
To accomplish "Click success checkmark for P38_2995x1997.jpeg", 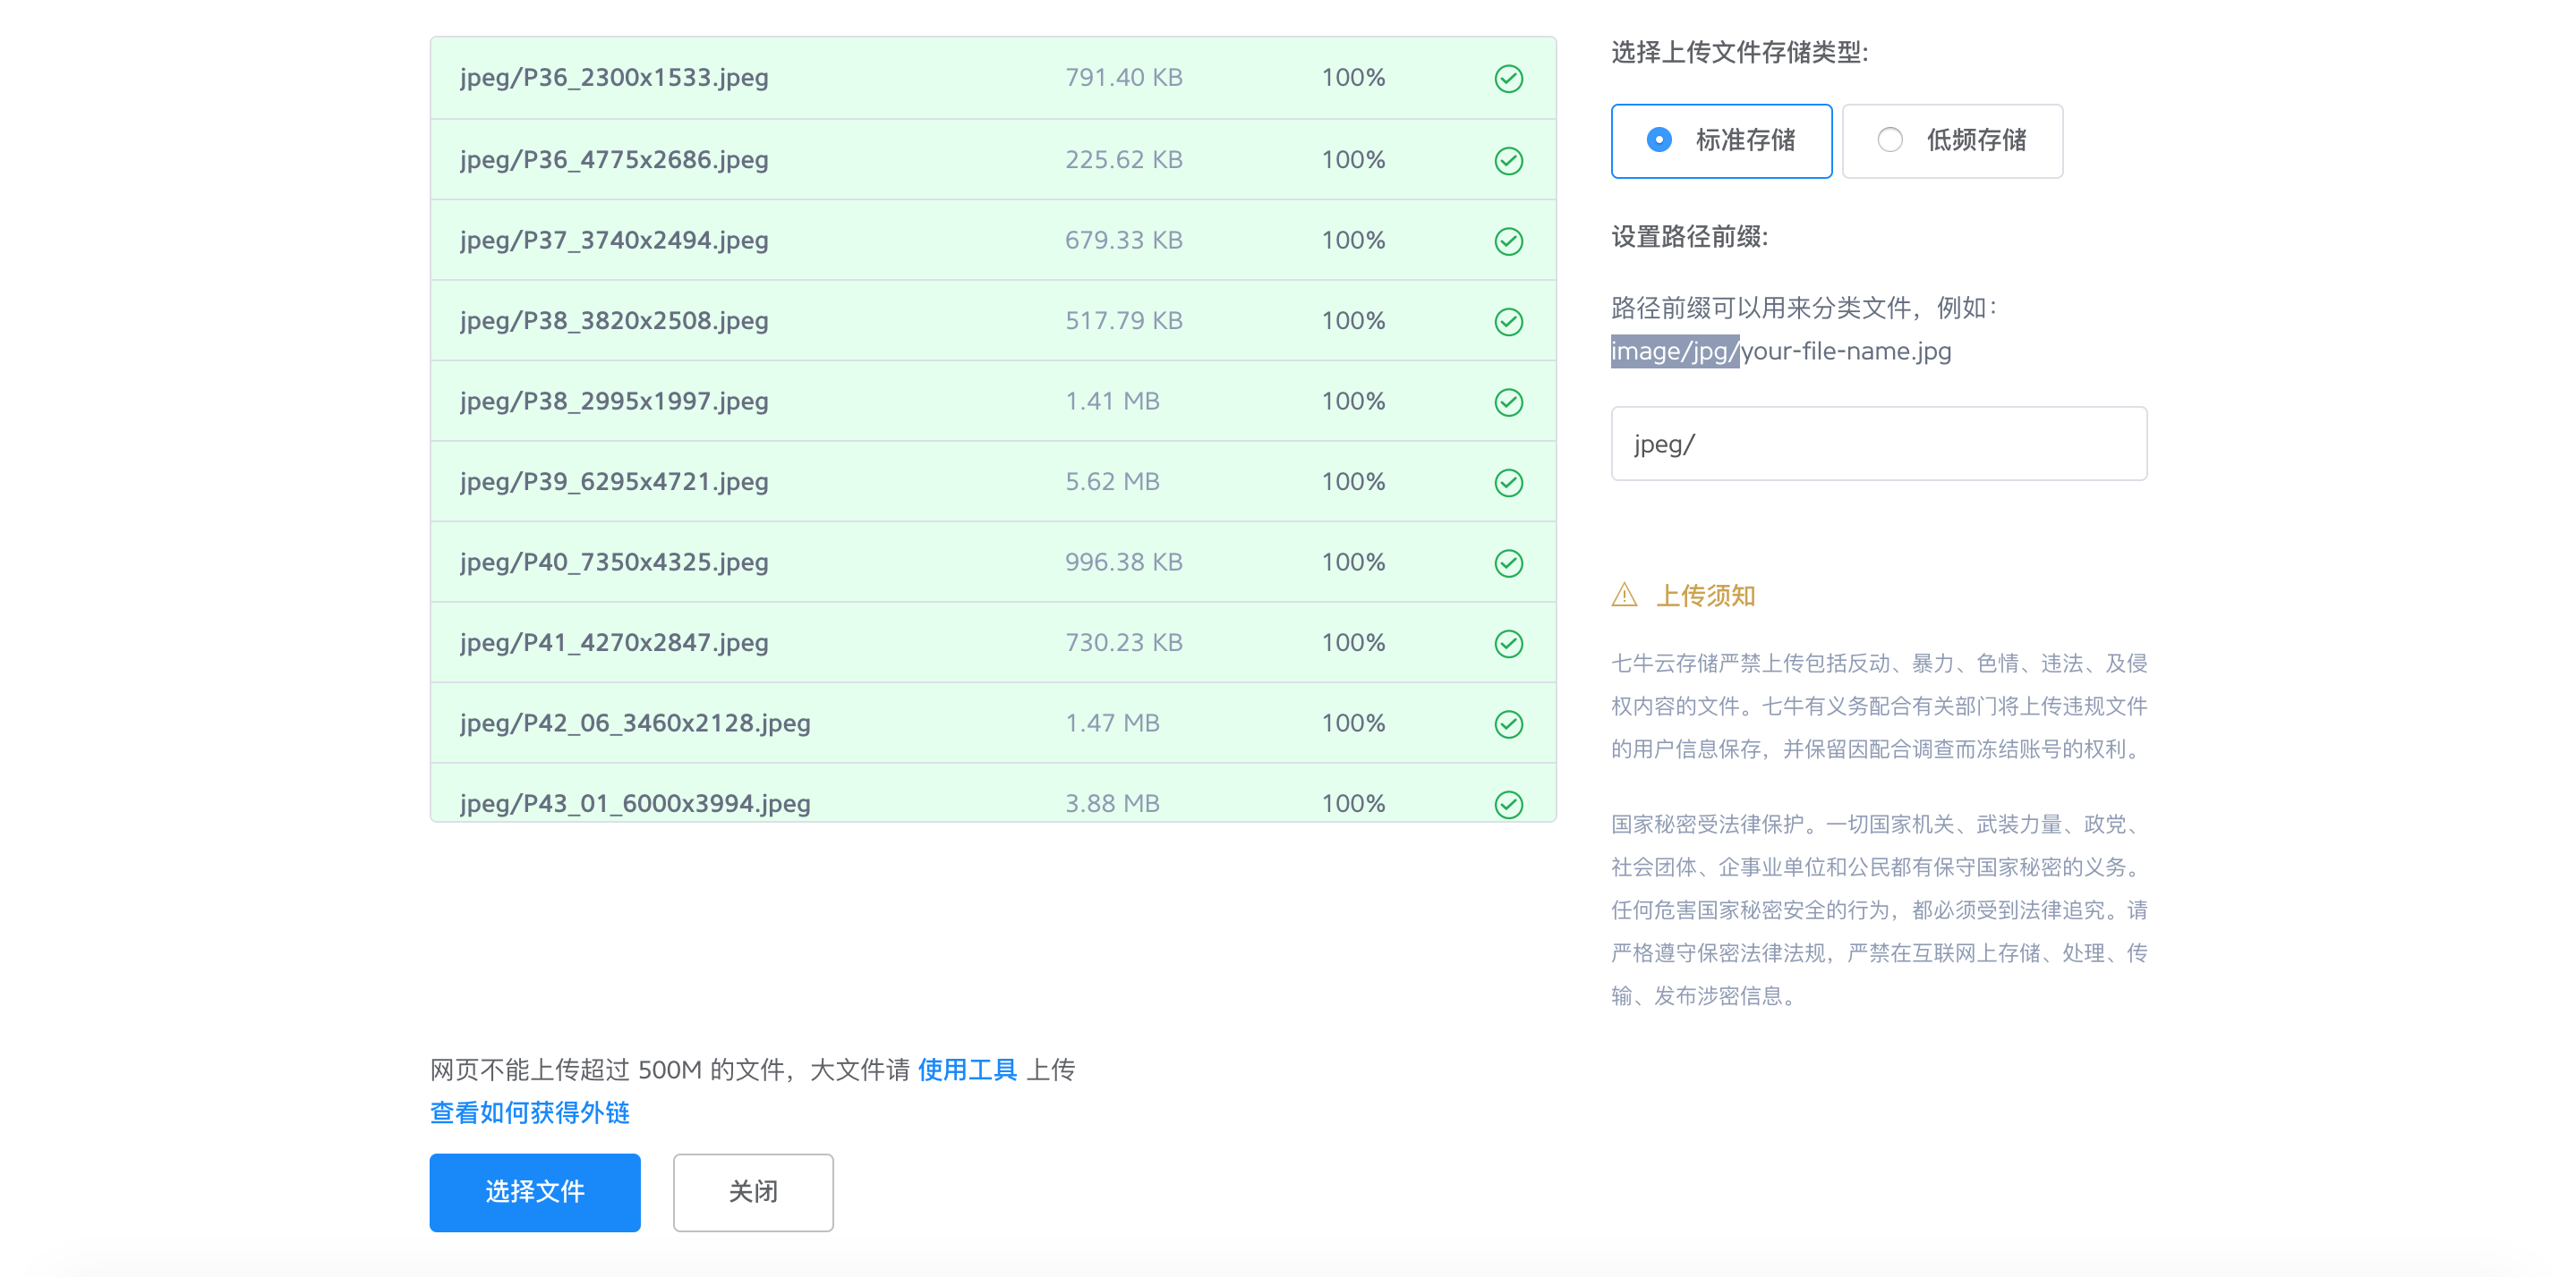I will 1508,402.
